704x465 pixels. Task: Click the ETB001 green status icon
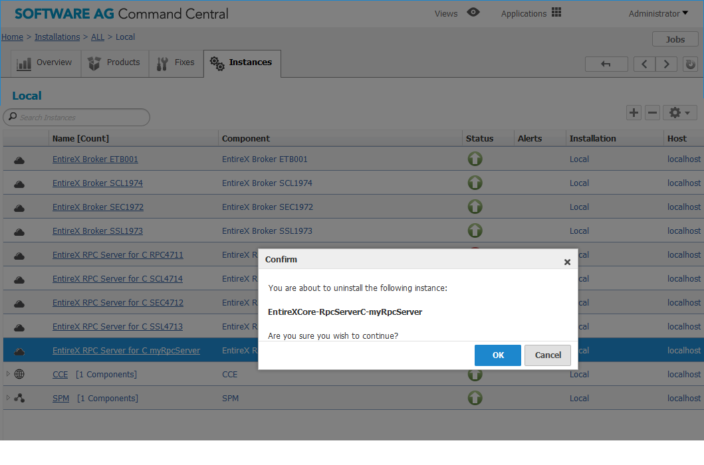coord(475,159)
